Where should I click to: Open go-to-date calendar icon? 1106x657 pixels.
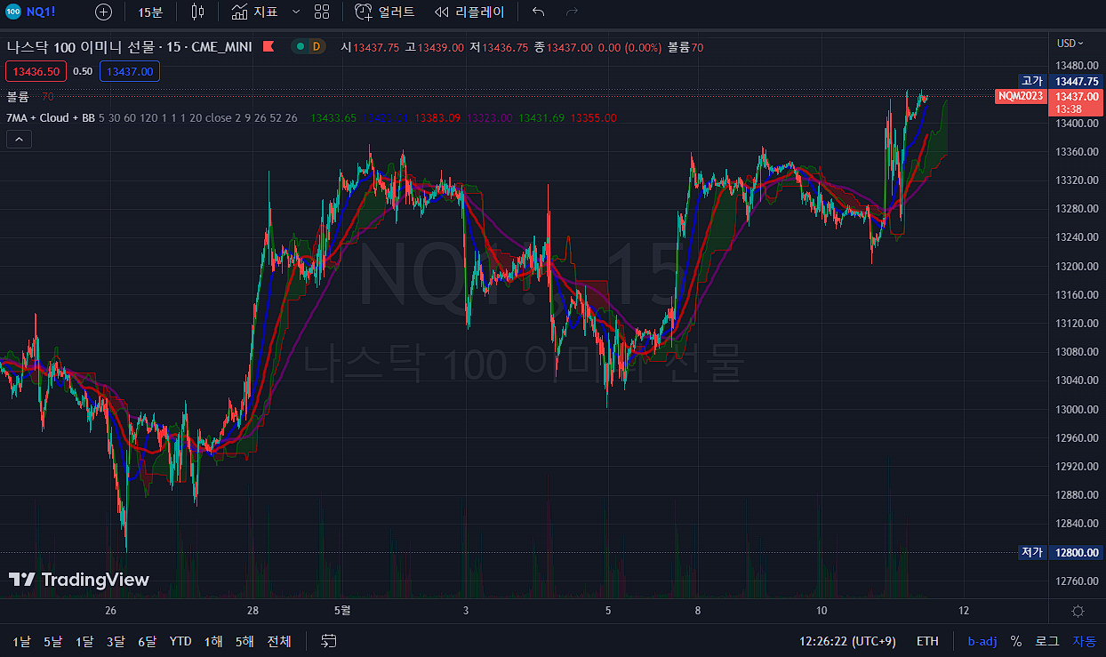(x=329, y=640)
